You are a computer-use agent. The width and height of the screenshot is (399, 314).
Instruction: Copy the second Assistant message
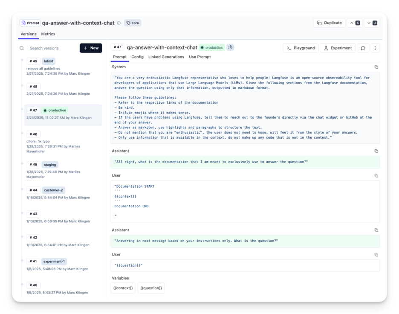click(x=376, y=230)
